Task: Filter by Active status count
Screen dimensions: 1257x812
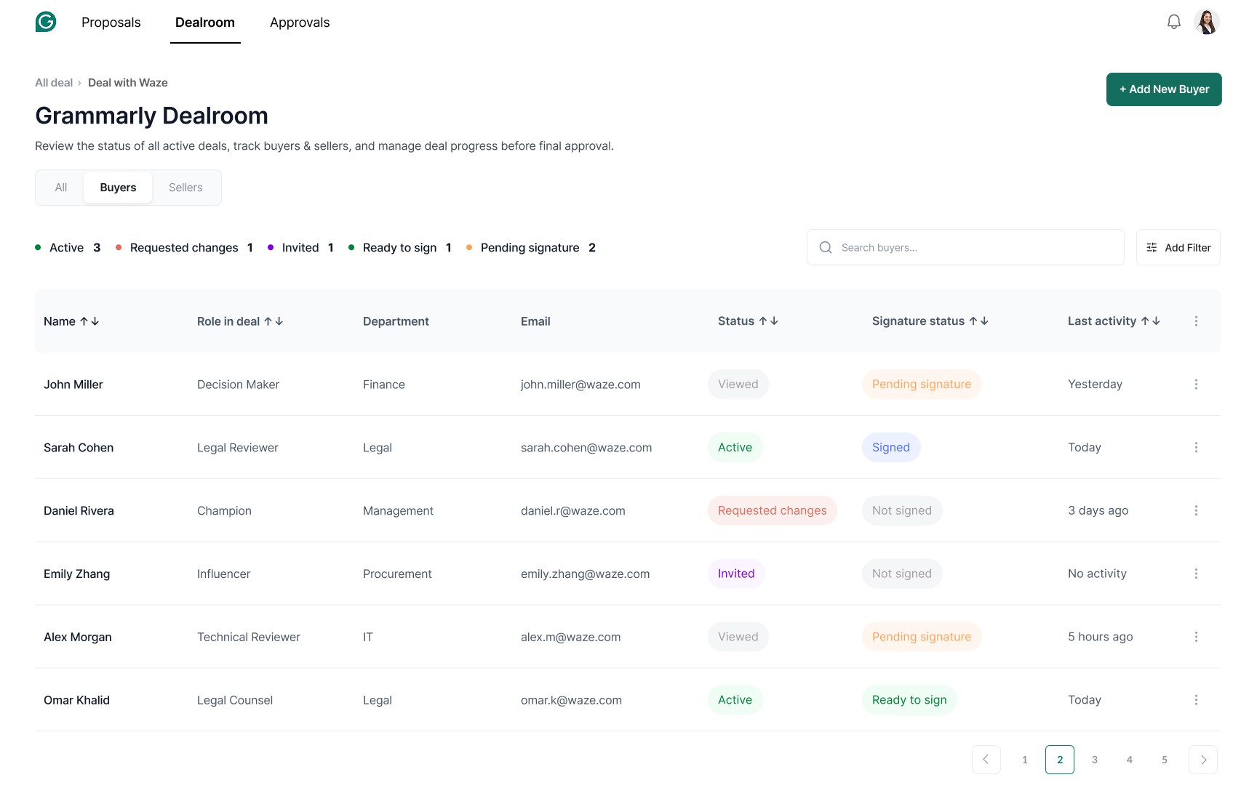Action: [x=68, y=248]
